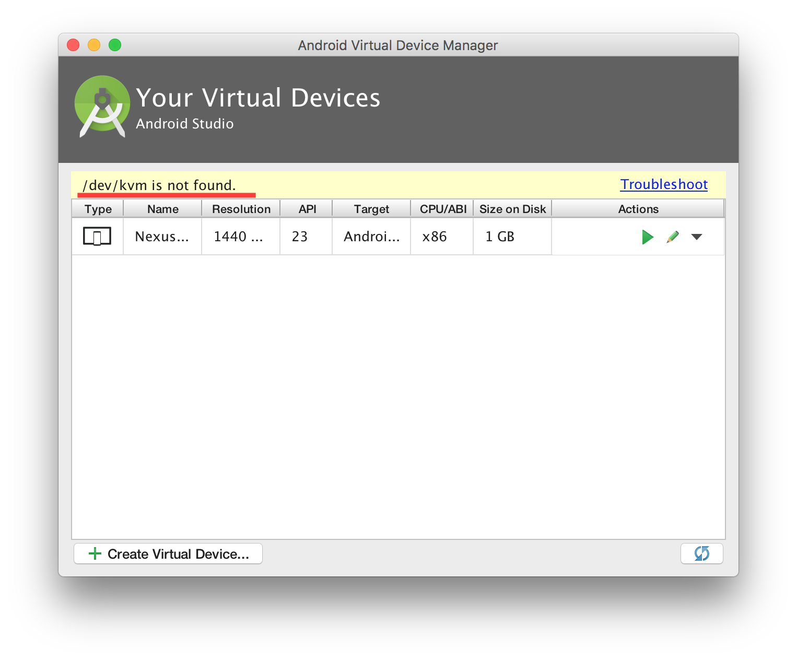
Task: Select the Nexus device name cell
Action: click(162, 237)
